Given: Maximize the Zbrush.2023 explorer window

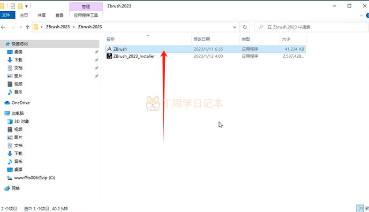Looking at the screenshot, I should pyautogui.click(x=350, y=6).
